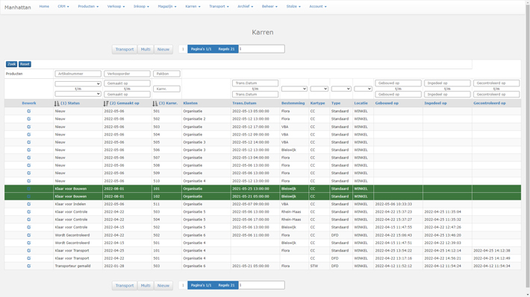Open the Magazijn menu
The width and height of the screenshot is (530, 297).
click(167, 7)
